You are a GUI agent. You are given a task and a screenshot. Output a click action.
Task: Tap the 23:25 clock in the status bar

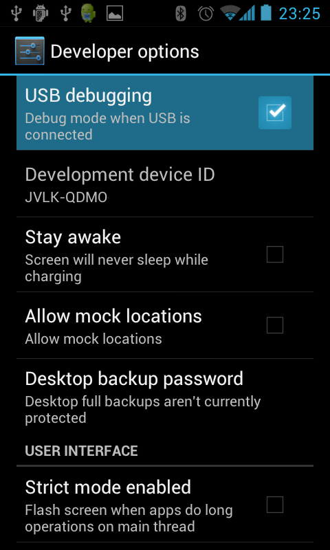click(x=300, y=14)
